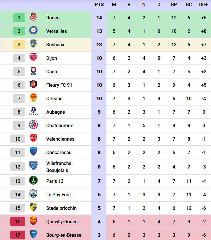Image resolution: width=211 pixels, height=240 pixels.
Task: Click the rank 1 green badge
Action: tap(19, 18)
